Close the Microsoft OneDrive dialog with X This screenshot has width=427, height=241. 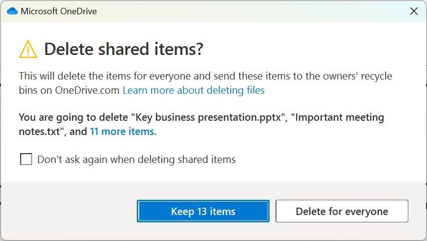[414, 11]
